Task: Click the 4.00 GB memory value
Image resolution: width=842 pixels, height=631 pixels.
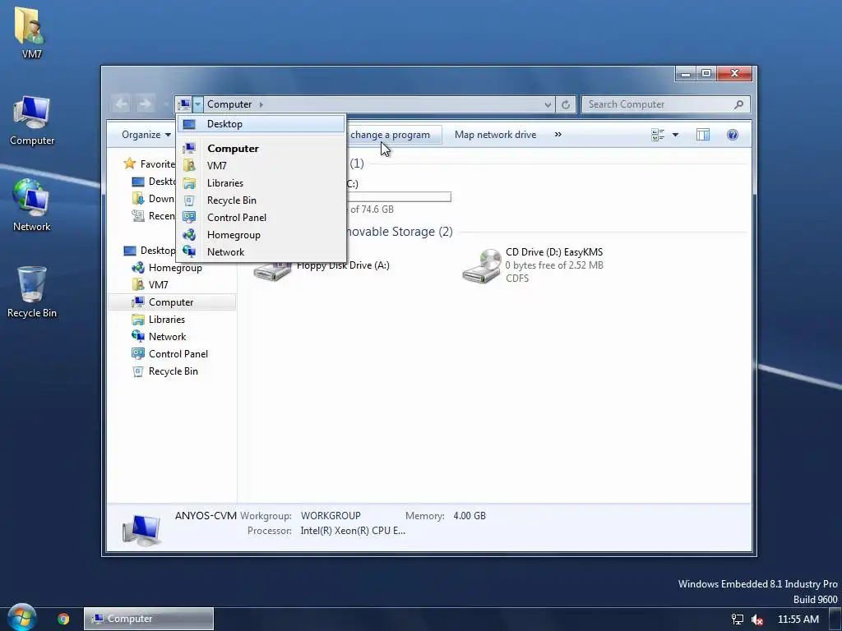Action: 470,516
